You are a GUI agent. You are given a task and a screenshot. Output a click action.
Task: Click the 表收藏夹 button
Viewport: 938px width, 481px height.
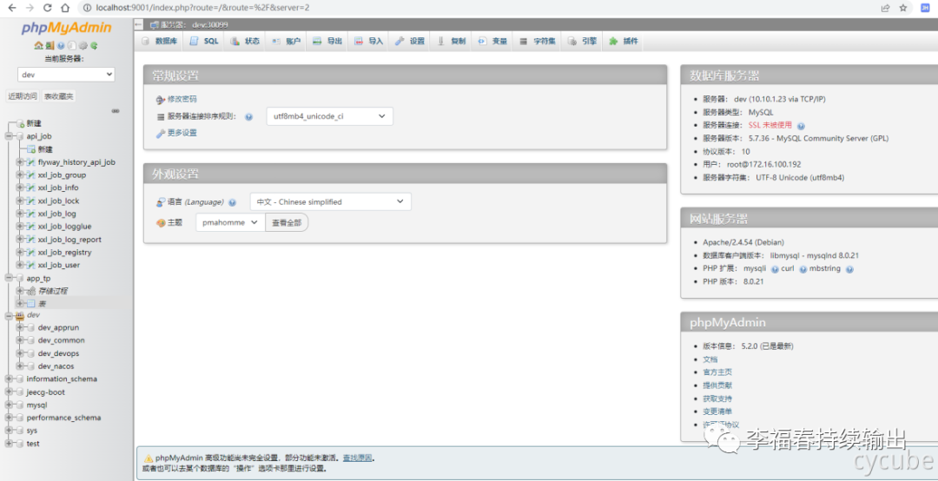[x=59, y=96]
